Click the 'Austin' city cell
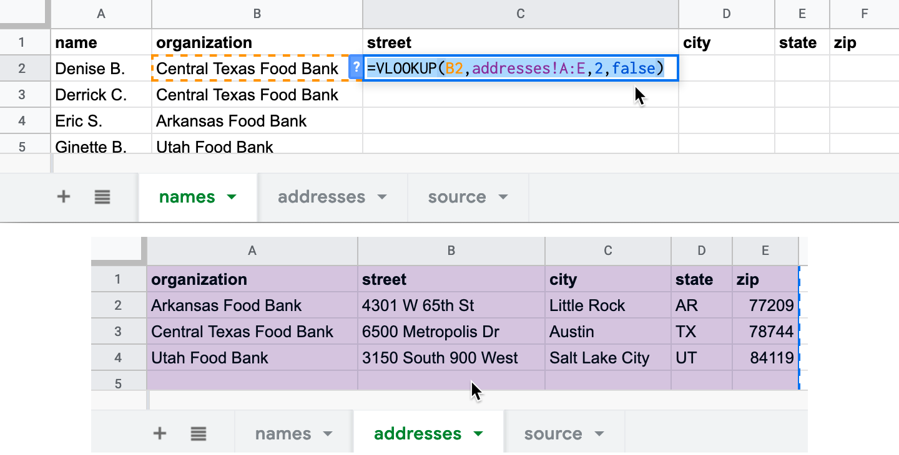Viewport: 899px width, 455px height. (x=608, y=332)
